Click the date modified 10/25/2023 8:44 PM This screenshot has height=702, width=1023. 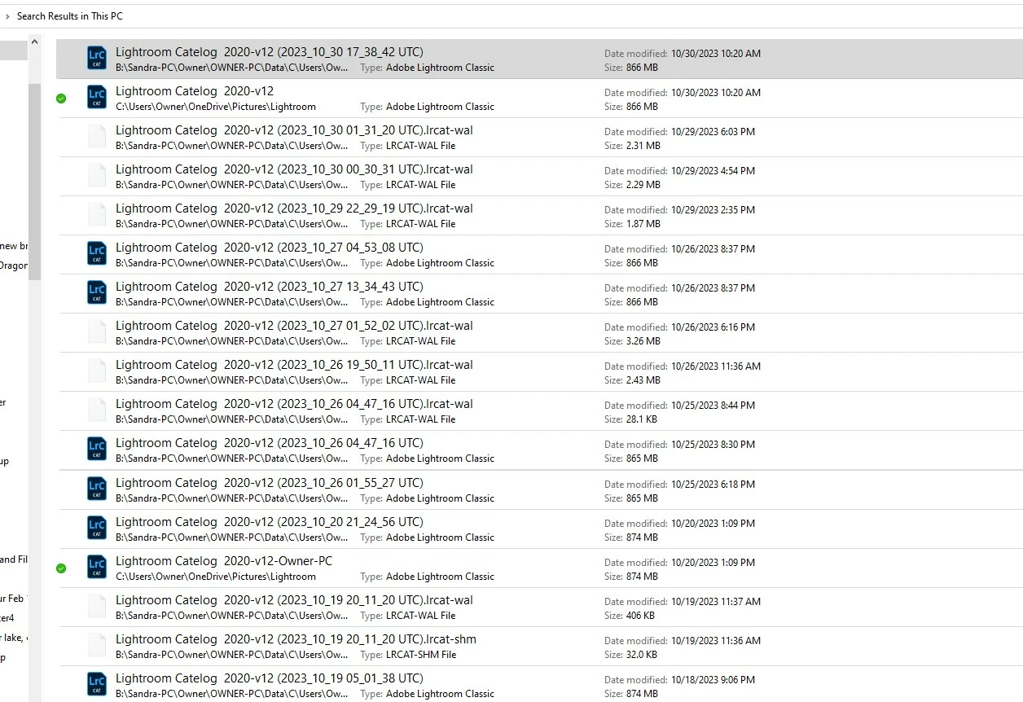pos(713,406)
